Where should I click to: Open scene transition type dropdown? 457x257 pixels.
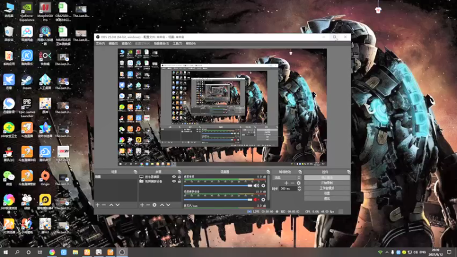pyautogui.click(x=287, y=178)
